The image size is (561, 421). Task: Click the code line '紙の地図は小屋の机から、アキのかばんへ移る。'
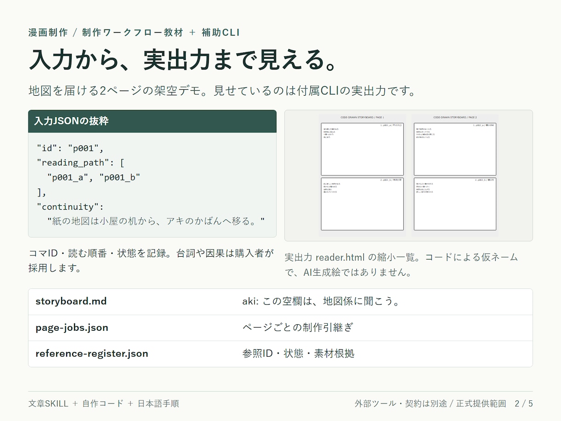point(156,221)
